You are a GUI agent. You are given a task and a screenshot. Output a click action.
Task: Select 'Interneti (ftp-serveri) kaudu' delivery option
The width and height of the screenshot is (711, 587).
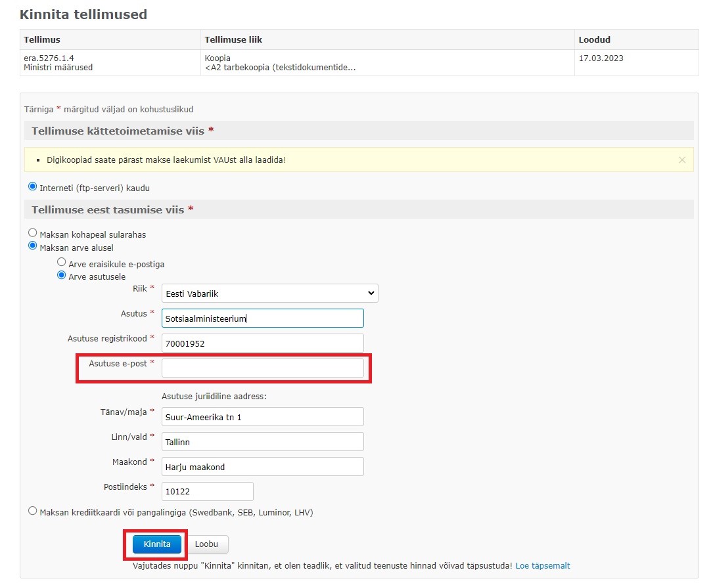point(33,187)
